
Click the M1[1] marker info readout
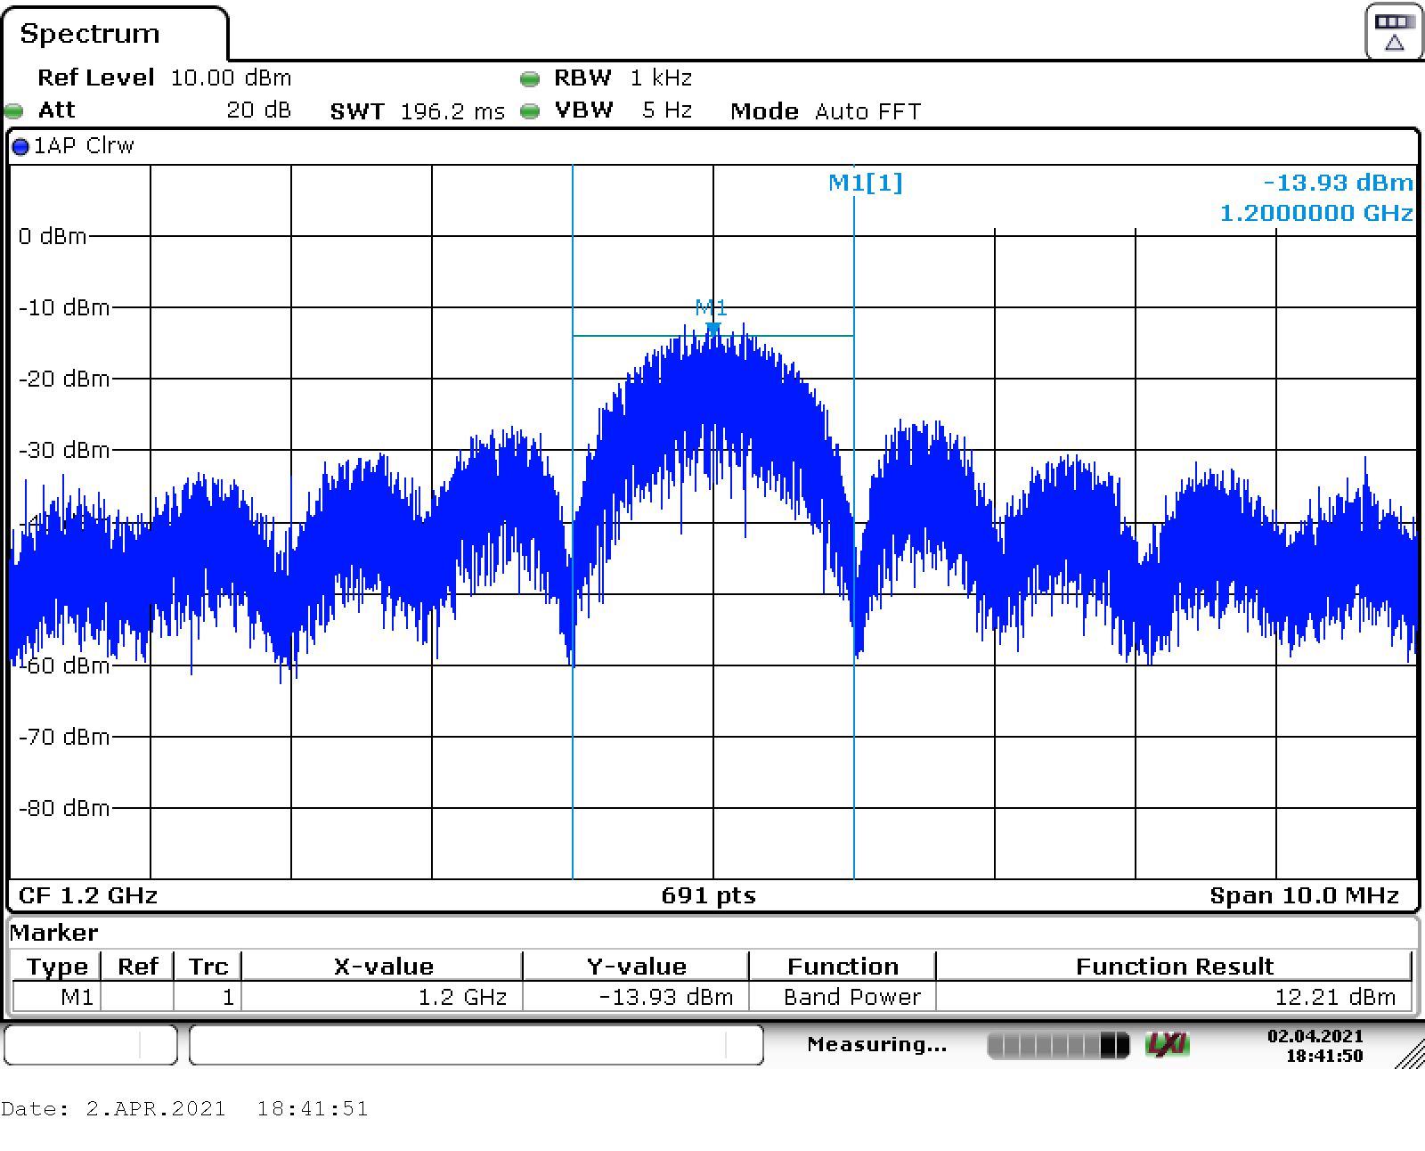(x=865, y=183)
